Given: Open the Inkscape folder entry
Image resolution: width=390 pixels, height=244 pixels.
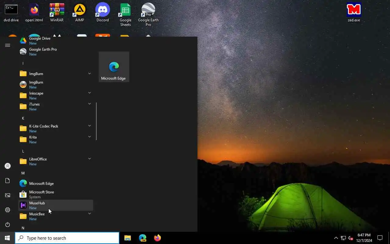Looking at the screenshot, I should click(x=56, y=95).
